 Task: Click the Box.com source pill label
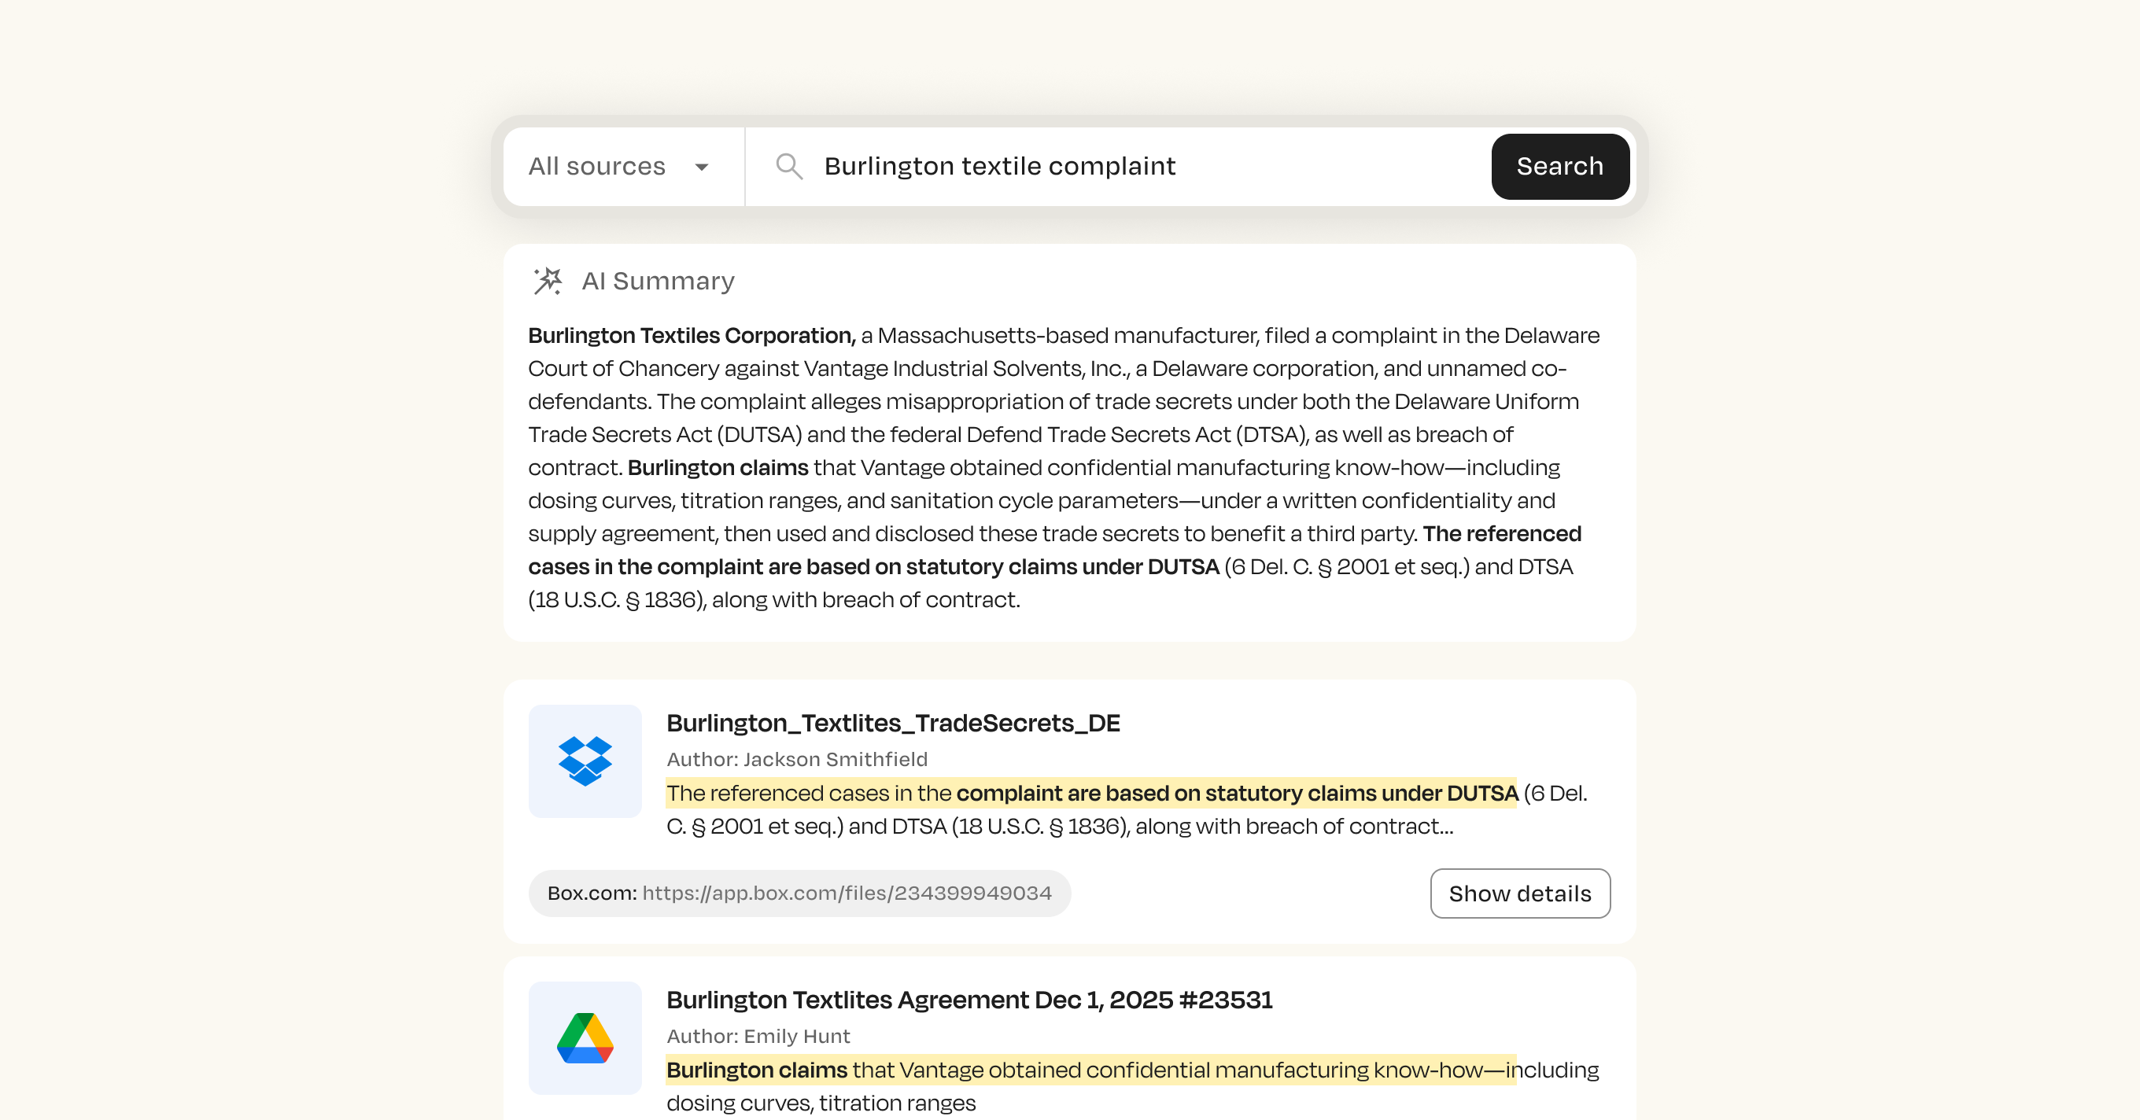click(x=592, y=893)
